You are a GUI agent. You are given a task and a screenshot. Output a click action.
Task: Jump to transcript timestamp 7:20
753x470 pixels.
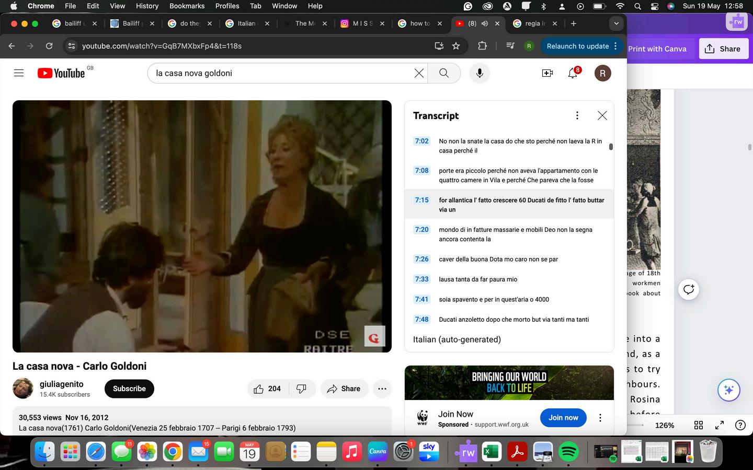coord(421,229)
